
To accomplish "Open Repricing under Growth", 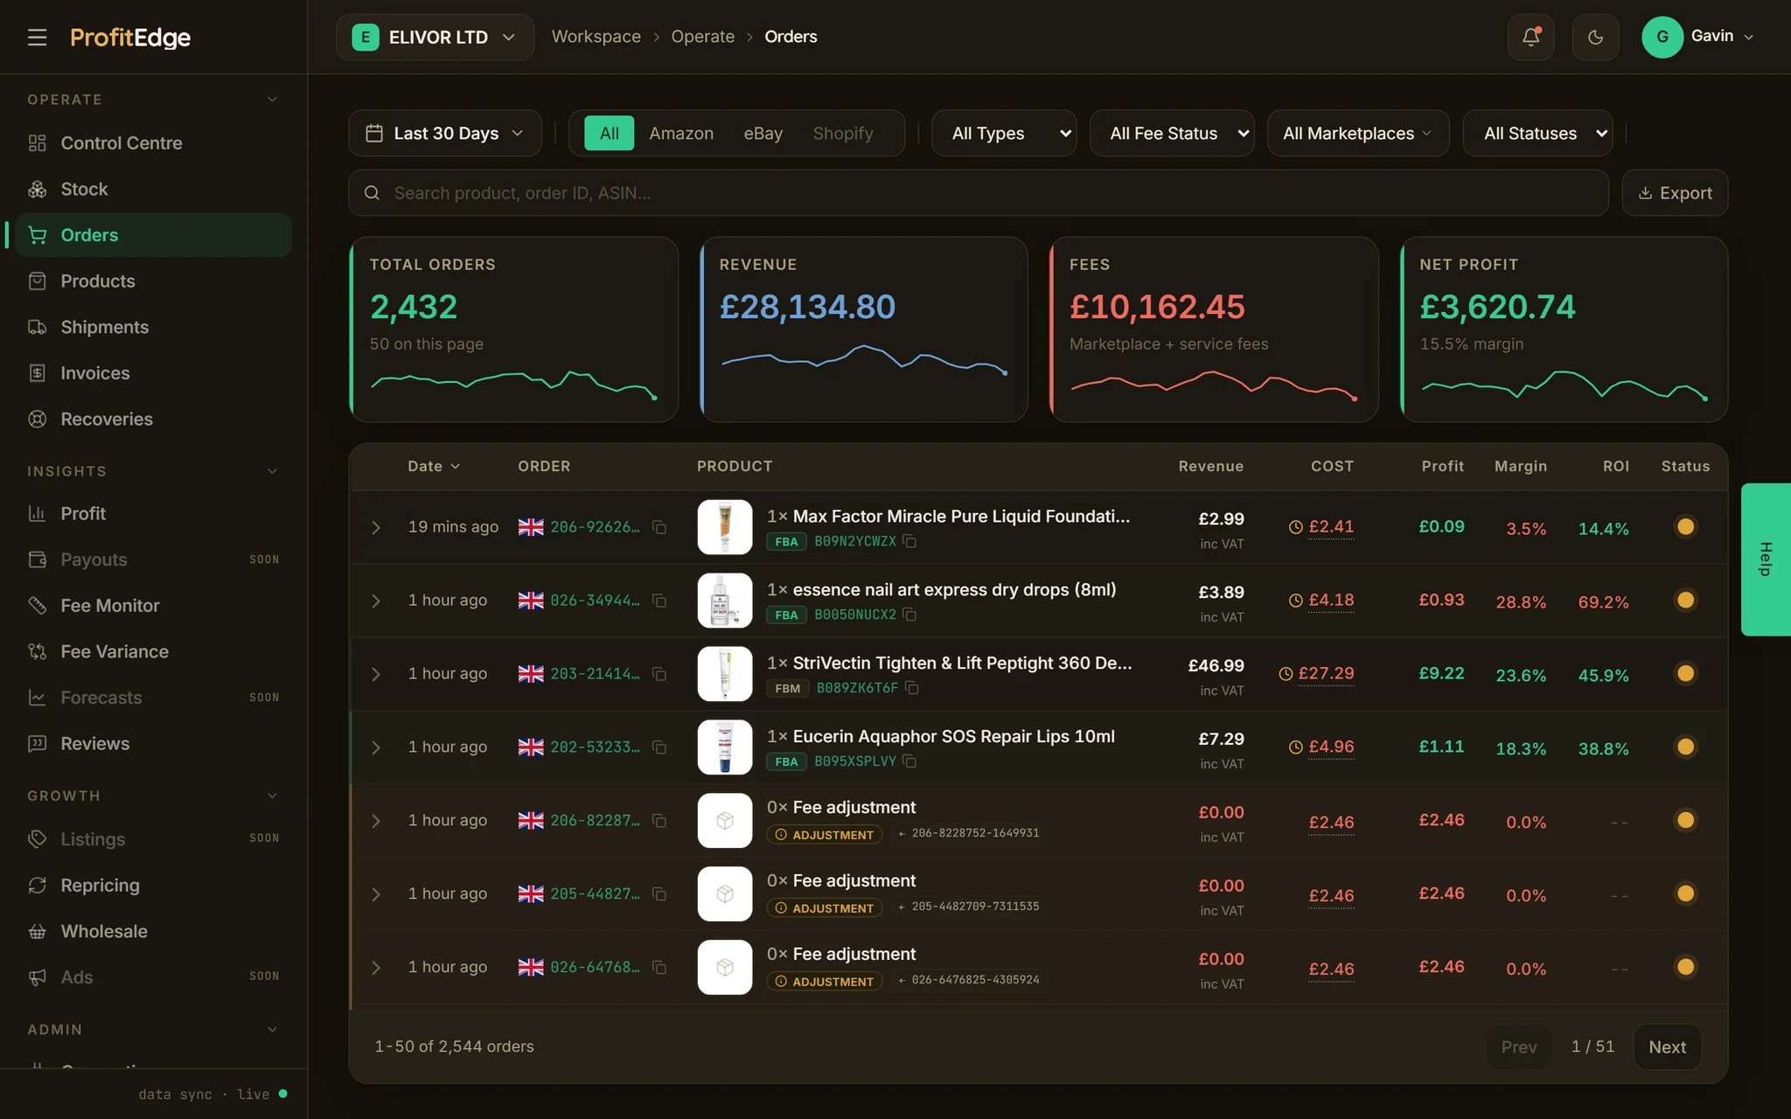I will (153, 886).
